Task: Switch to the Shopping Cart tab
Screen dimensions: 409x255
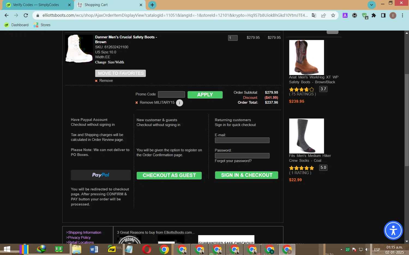Action: (x=110, y=5)
